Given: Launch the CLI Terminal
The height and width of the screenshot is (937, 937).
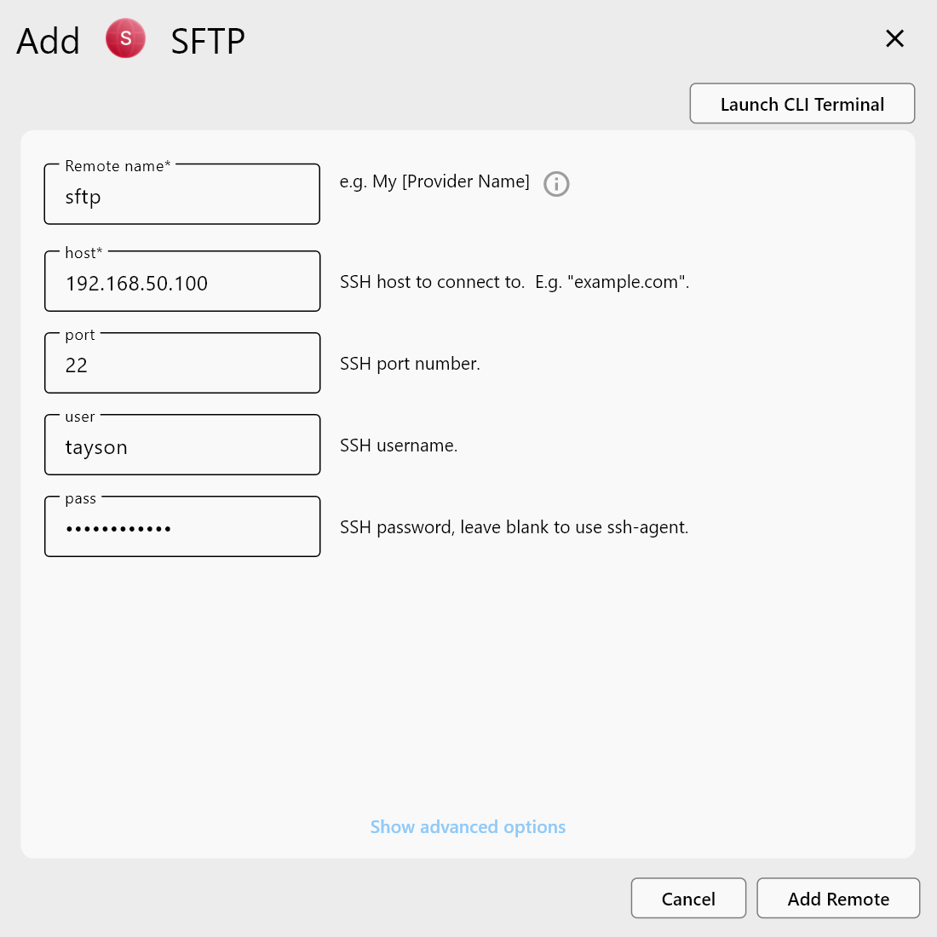Looking at the screenshot, I should [x=801, y=103].
